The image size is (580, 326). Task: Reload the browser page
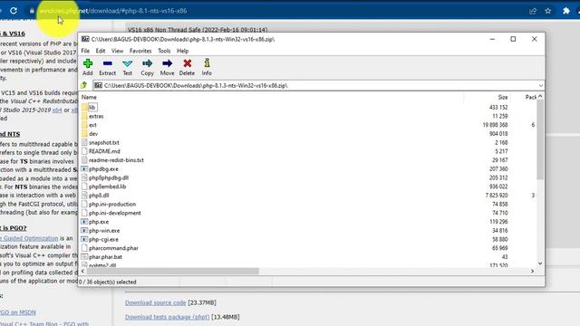[14, 11]
